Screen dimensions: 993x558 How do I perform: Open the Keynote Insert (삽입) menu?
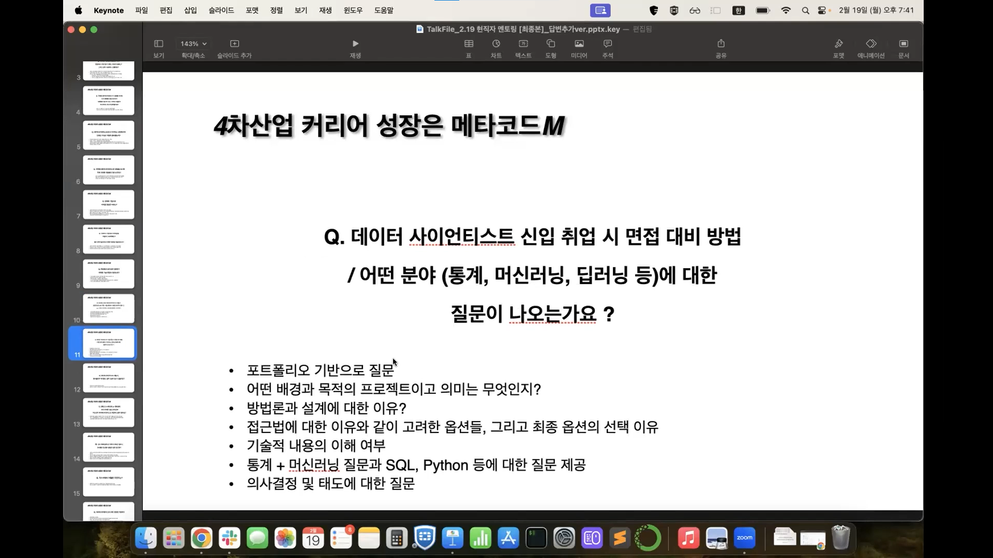point(190,10)
